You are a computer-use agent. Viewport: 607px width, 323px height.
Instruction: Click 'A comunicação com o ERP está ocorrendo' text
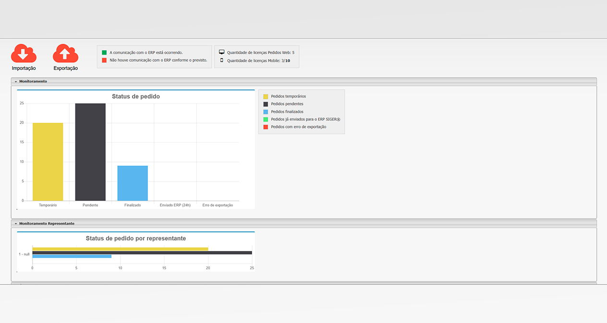(146, 52)
